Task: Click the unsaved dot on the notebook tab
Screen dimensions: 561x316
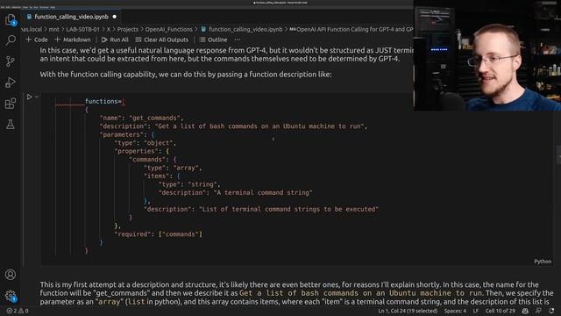Action: point(115,17)
